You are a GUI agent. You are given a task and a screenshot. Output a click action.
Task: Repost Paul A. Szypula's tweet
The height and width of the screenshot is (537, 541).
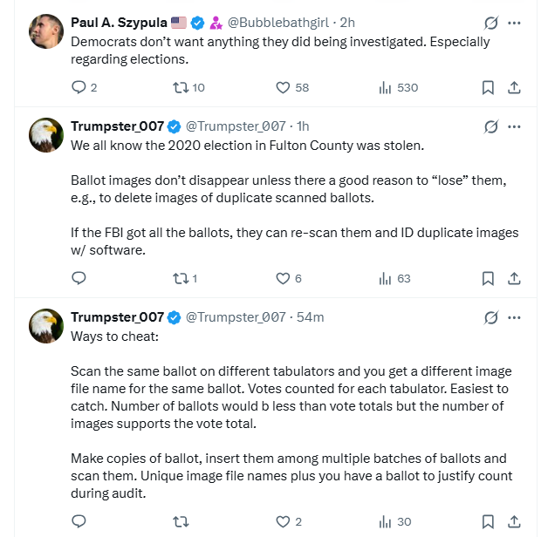181,87
